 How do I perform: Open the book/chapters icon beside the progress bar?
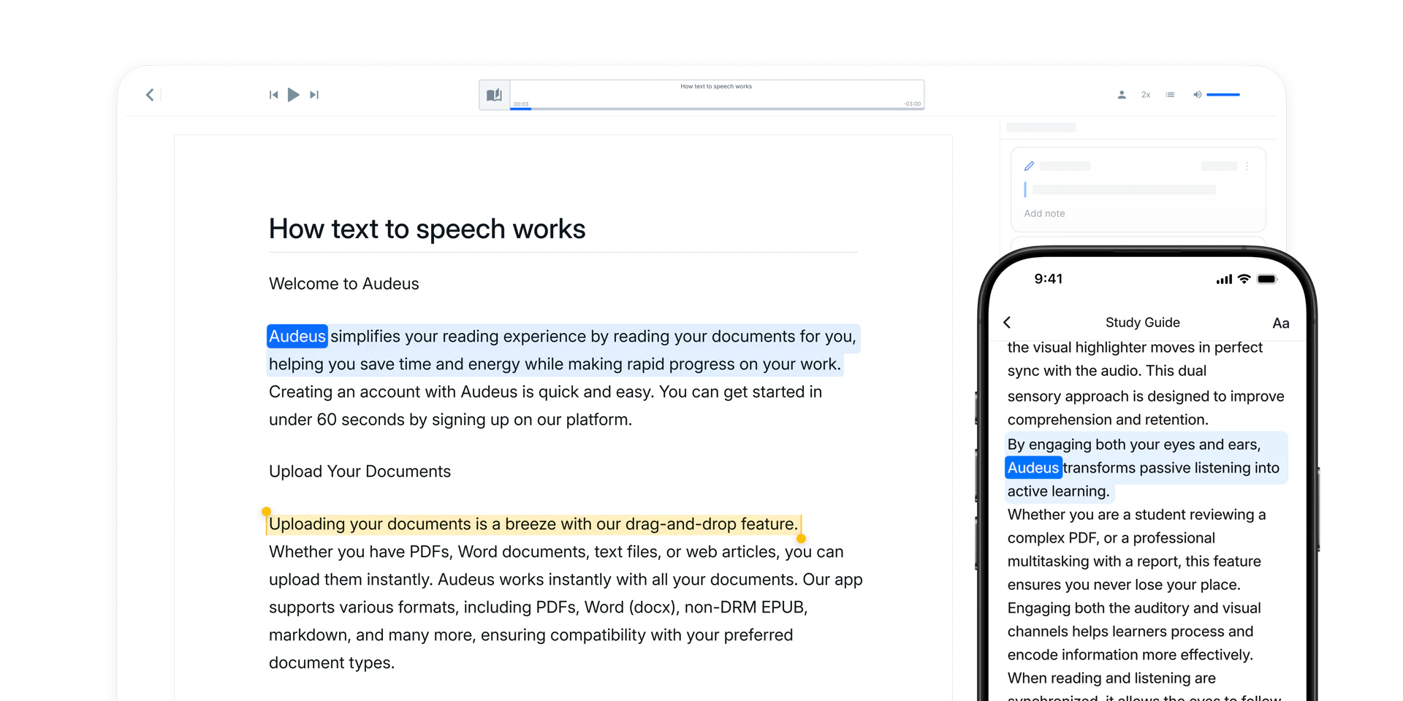coord(494,94)
